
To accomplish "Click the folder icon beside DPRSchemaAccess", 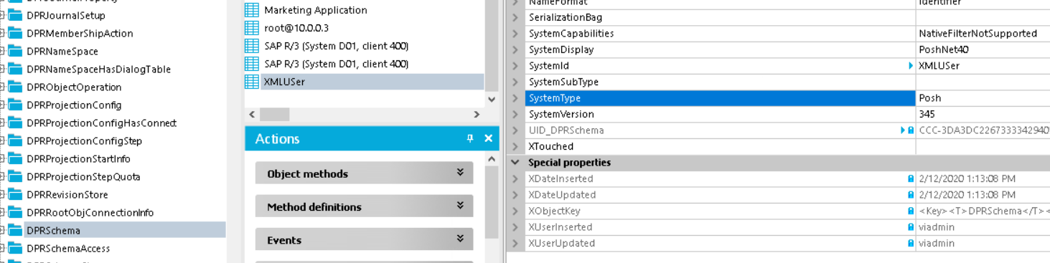I will pos(15,248).
